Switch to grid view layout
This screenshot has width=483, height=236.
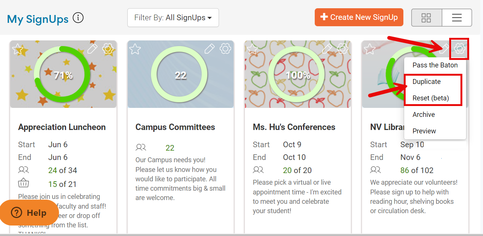(426, 18)
